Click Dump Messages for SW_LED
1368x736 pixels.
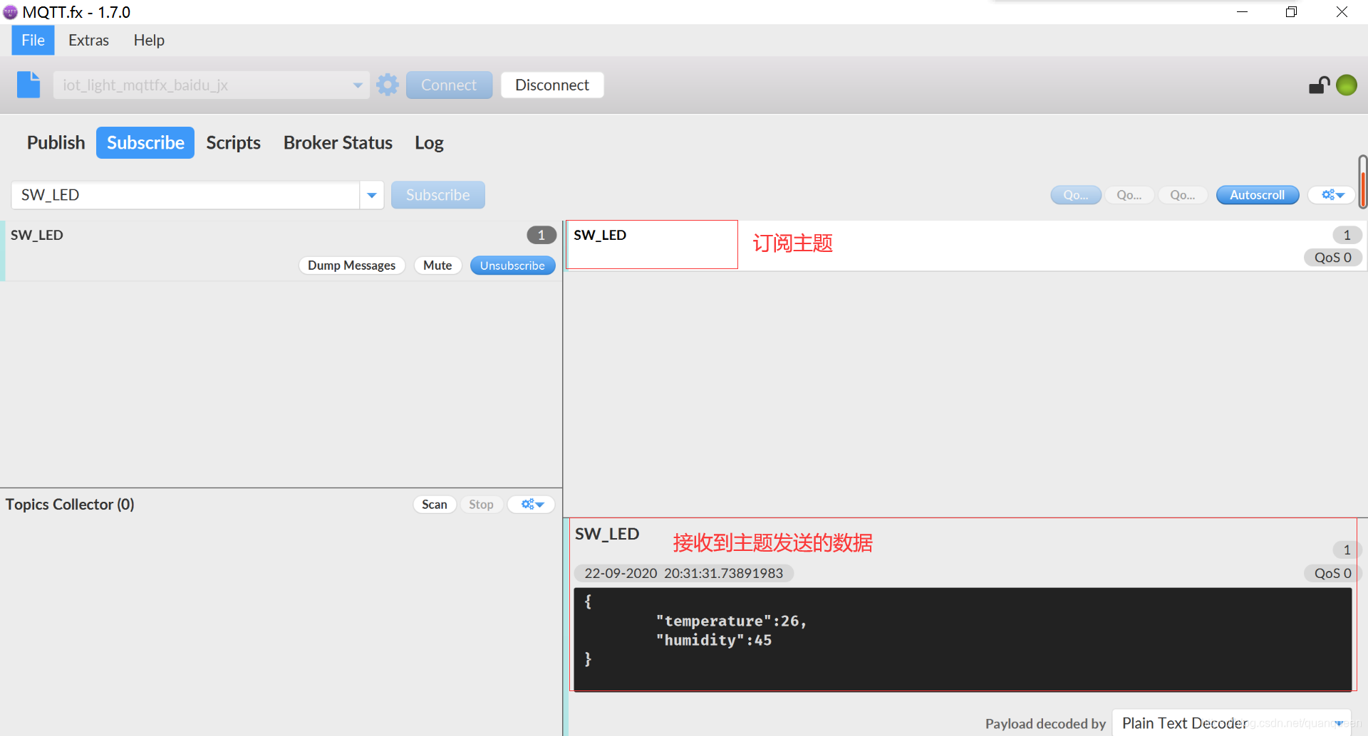pos(351,266)
